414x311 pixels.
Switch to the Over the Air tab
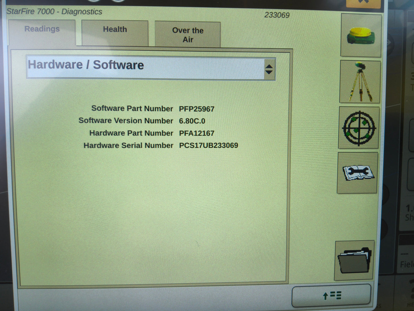pos(188,34)
